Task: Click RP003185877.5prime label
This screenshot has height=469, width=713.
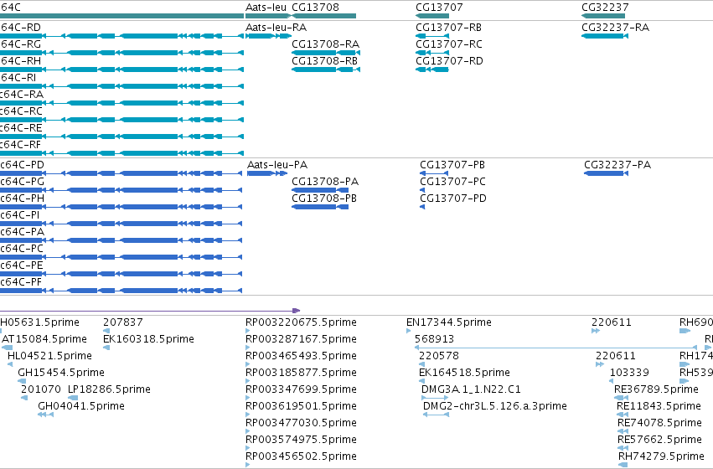Action: 301,372
